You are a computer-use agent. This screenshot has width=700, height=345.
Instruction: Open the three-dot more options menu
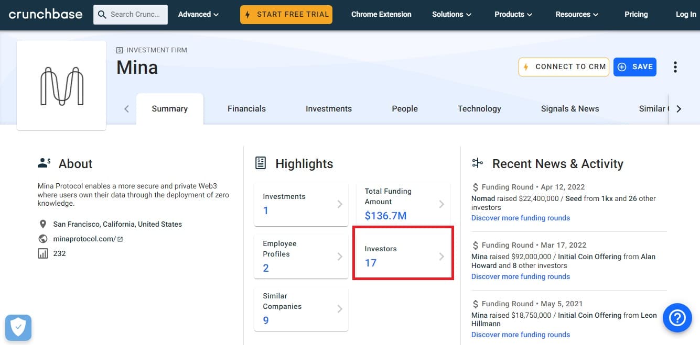[x=675, y=67]
